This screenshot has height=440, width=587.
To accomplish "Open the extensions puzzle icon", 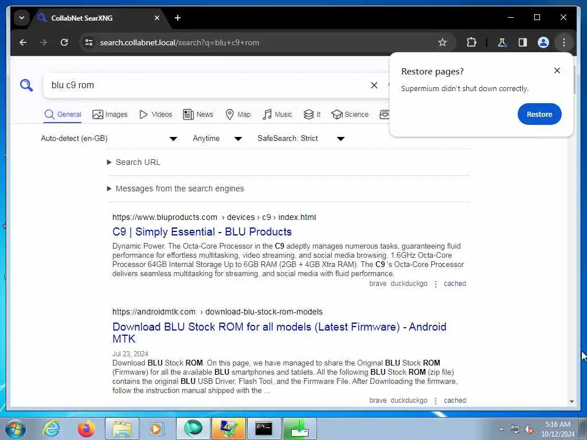I will pos(471,42).
